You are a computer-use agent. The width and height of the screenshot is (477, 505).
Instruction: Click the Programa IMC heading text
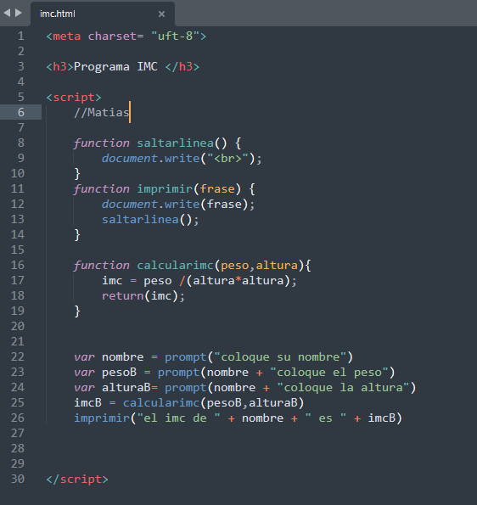(115, 67)
